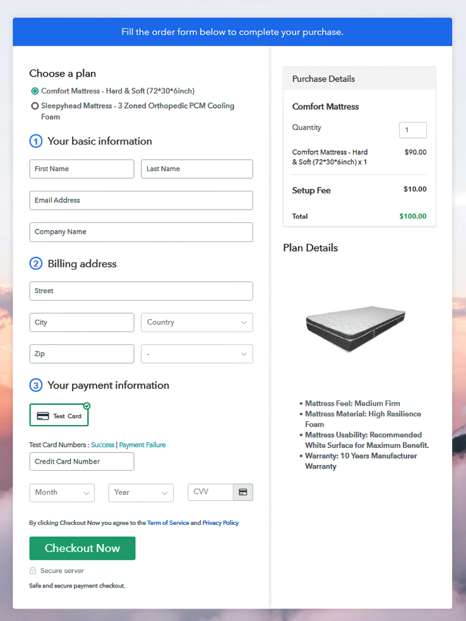Choose Test Card payment method
This screenshot has height=621, width=466.
[x=59, y=415]
